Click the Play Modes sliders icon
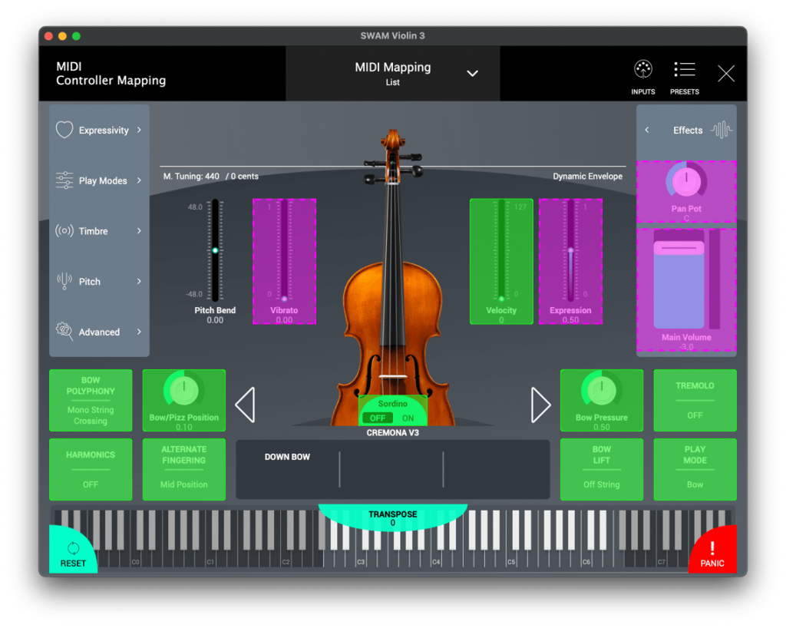The height and width of the screenshot is (628, 786). coord(64,180)
